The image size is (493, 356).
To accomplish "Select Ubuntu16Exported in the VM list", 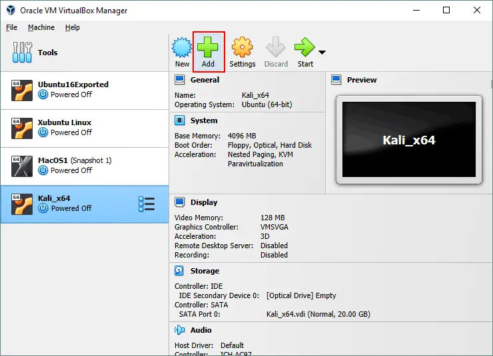I will click(x=85, y=90).
